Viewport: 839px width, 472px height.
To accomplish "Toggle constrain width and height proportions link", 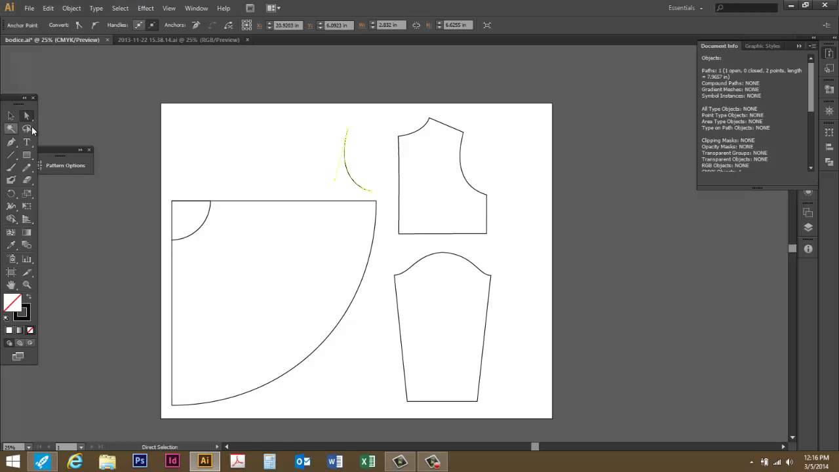I will pyautogui.click(x=416, y=25).
